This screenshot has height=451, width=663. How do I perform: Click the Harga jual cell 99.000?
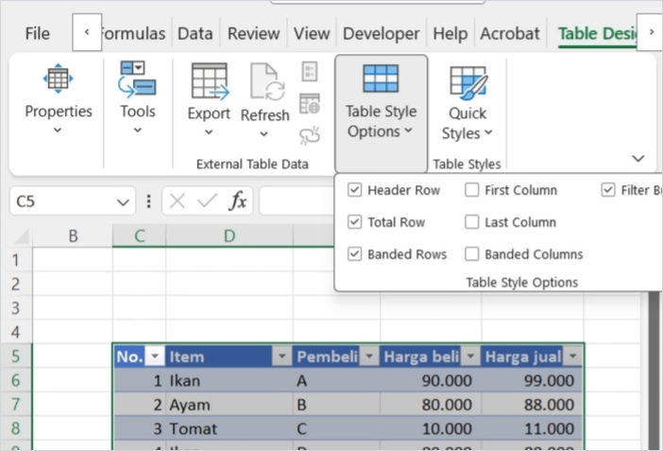coord(533,380)
